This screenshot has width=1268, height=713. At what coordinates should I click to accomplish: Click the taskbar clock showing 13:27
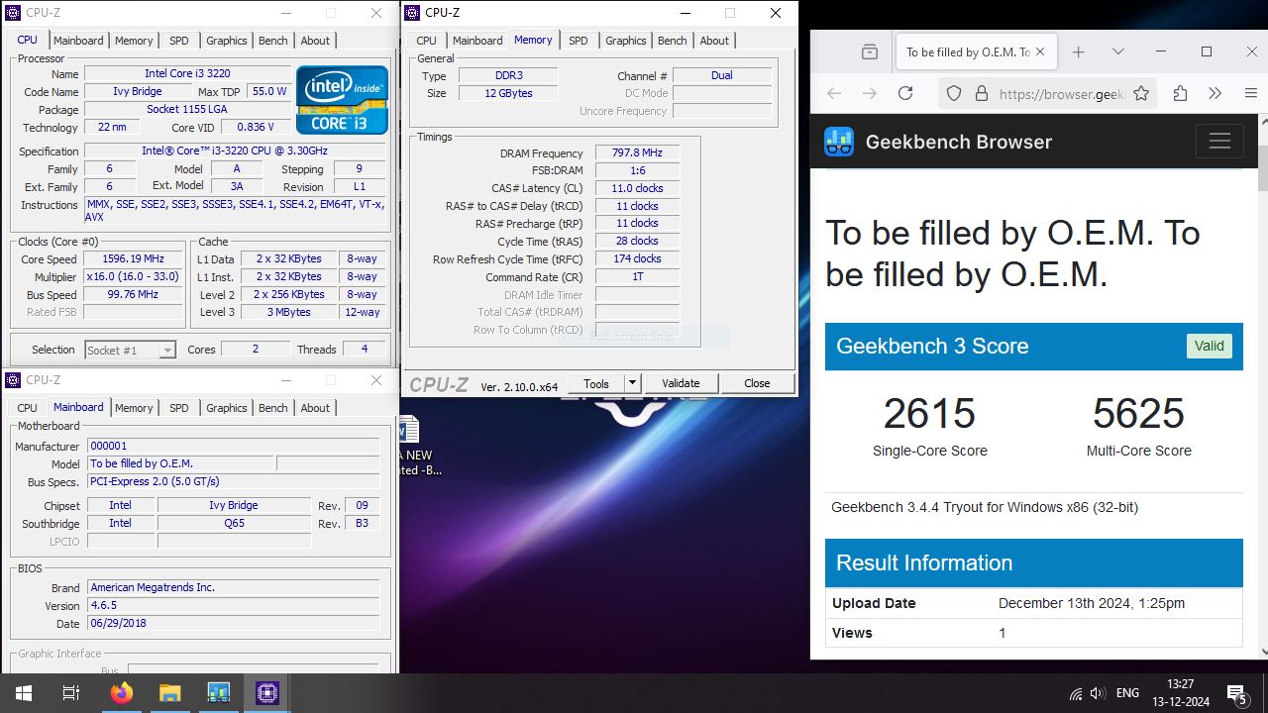1180,693
